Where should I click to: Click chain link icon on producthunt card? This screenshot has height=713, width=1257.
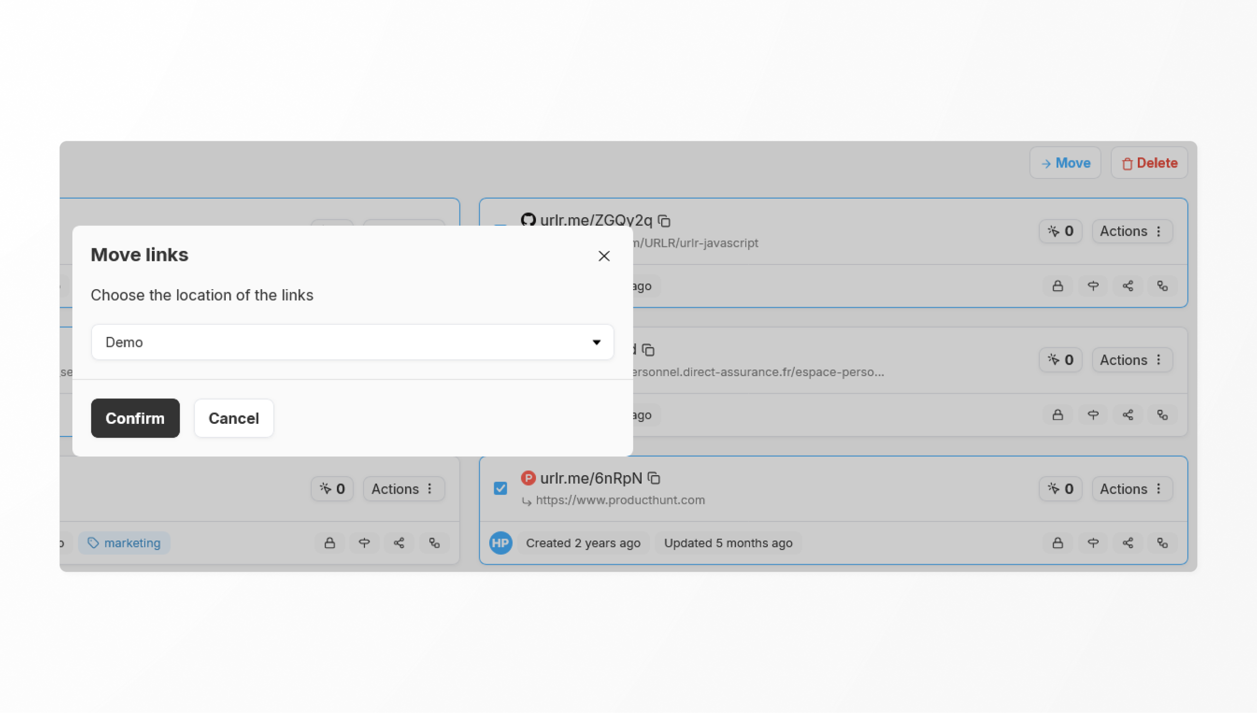(1162, 543)
